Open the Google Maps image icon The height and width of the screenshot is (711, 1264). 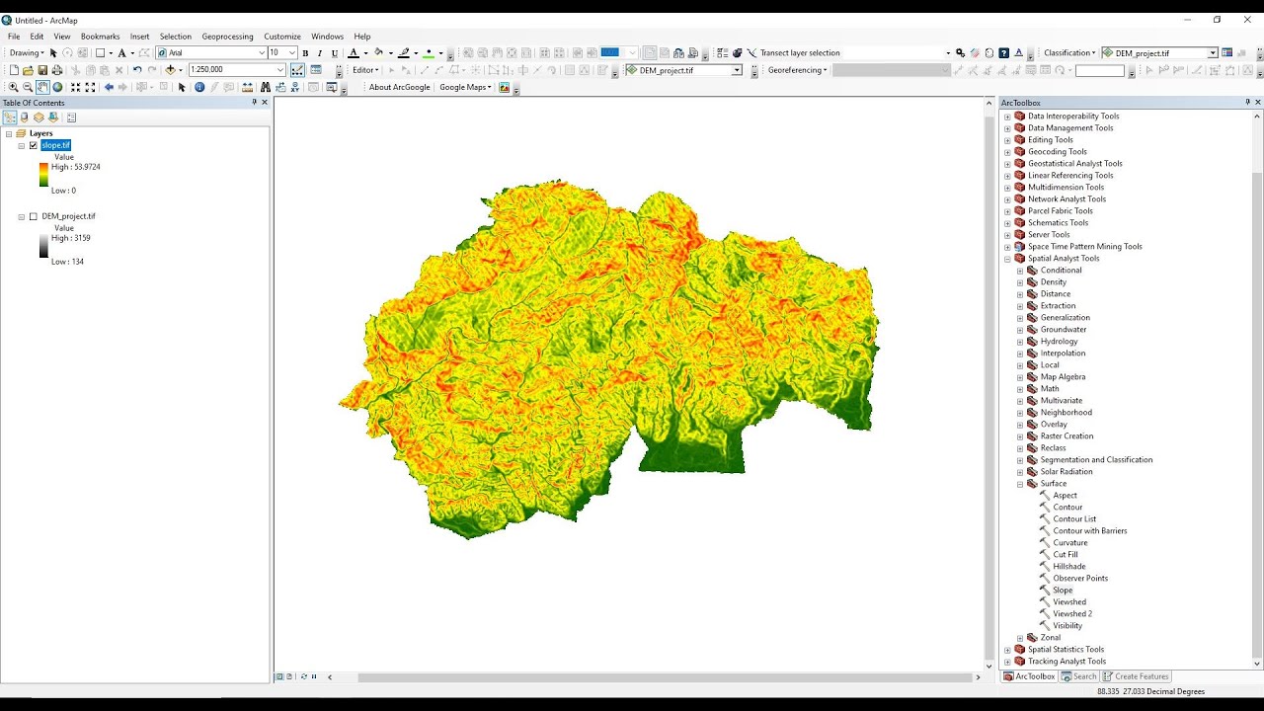505,87
